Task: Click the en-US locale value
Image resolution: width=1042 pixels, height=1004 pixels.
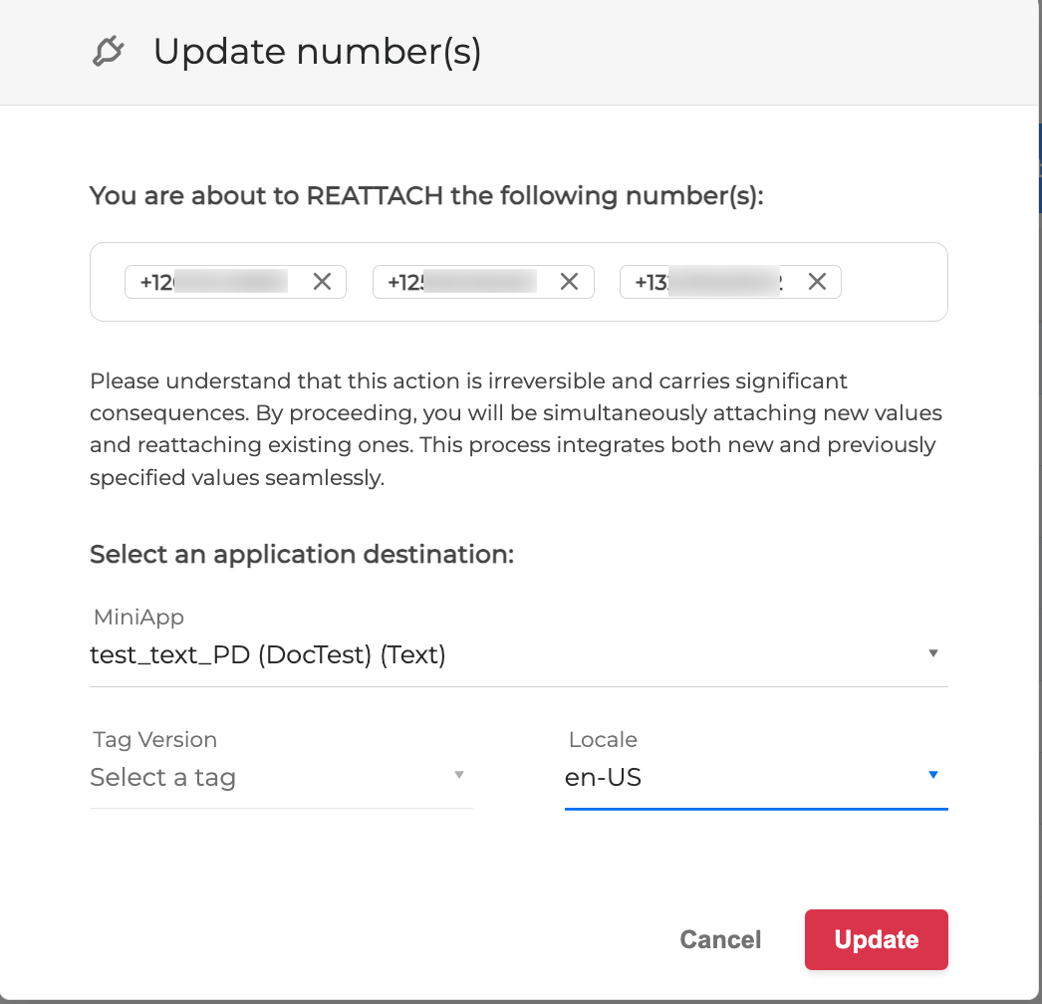Action: 603,777
